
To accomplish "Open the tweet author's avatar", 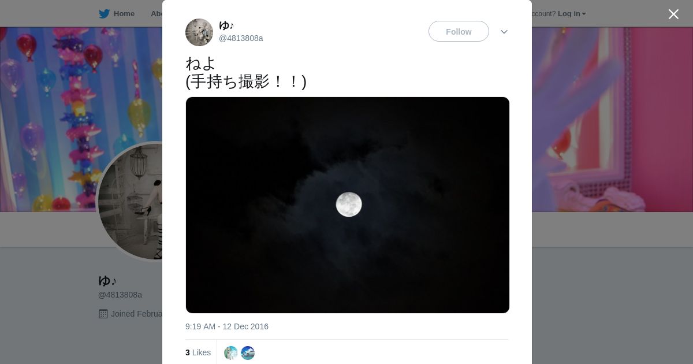I will 199,32.
